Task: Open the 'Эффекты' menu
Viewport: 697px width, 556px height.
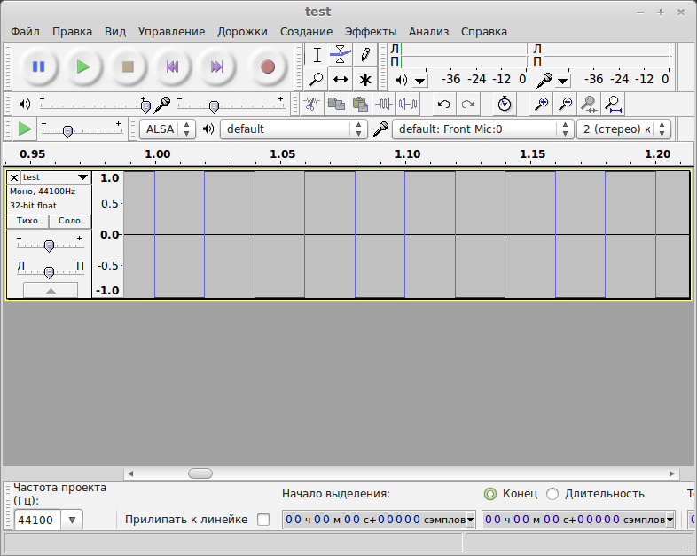Action: pyautogui.click(x=371, y=31)
